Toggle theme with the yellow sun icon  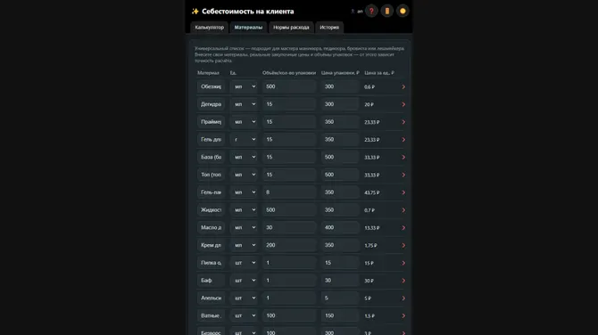coord(403,11)
